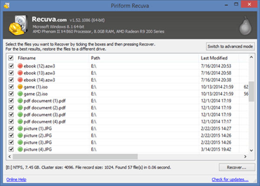
Task: Select the game (2).iso filename
Action: pos(36,94)
